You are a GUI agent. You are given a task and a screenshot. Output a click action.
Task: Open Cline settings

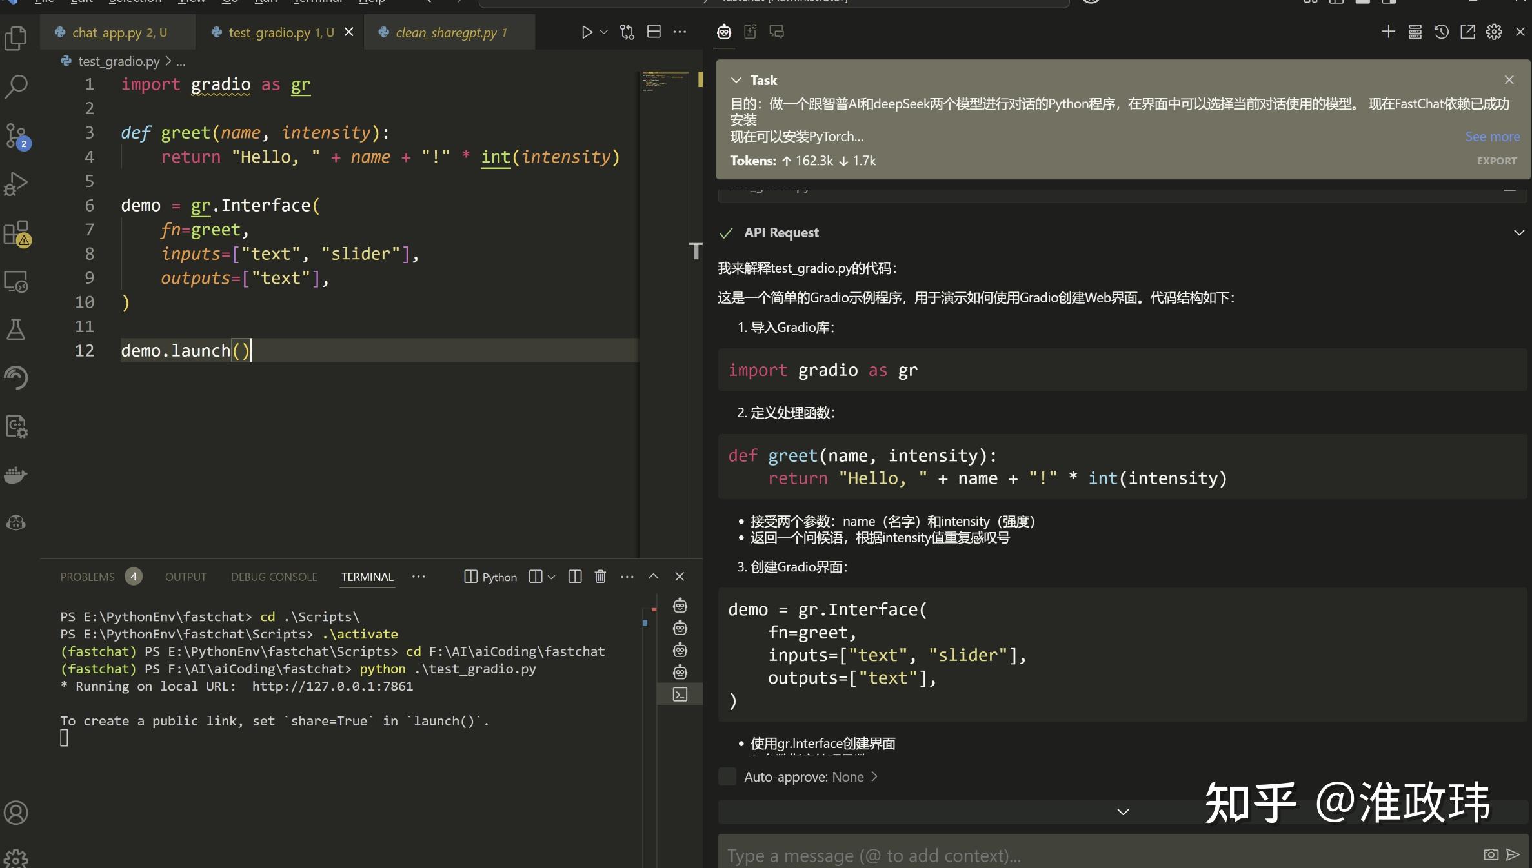1495,32
